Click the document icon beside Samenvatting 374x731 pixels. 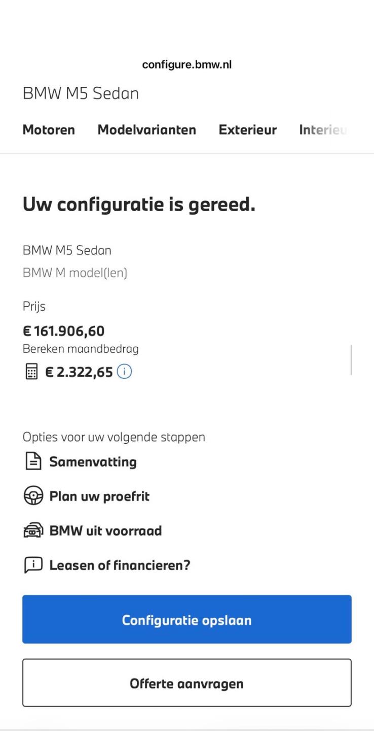[x=32, y=462]
